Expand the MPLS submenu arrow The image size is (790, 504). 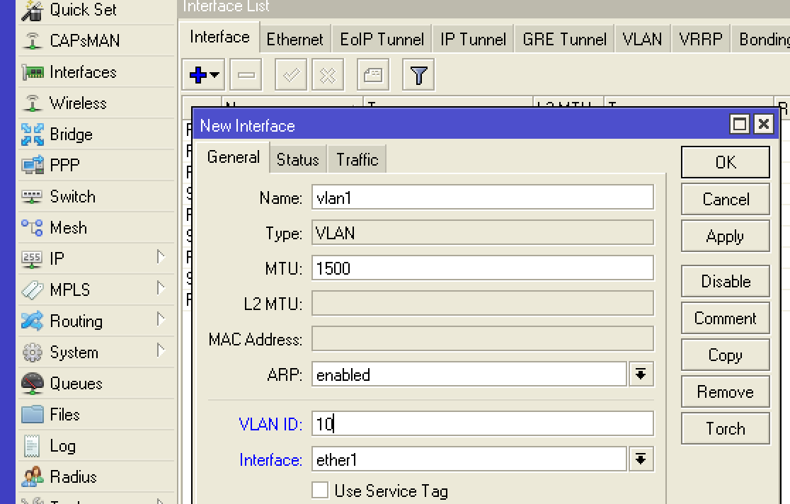[161, 288]
